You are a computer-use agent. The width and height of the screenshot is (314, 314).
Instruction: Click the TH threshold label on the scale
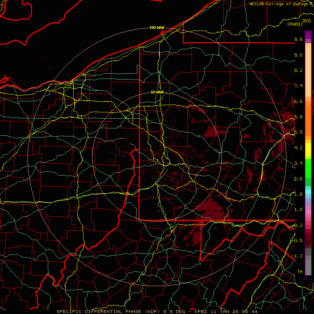pyautogui.click(x=300, y=272)
